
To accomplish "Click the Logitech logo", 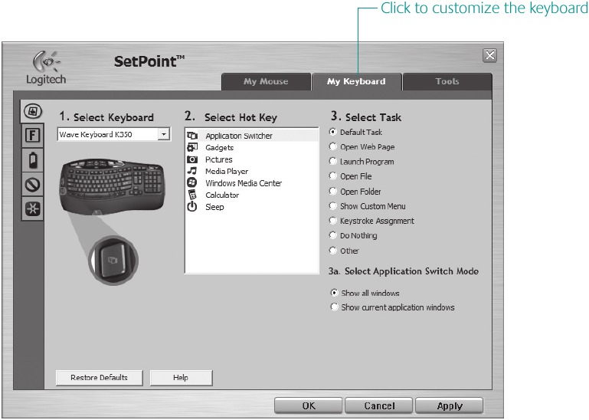I will 46,67.
